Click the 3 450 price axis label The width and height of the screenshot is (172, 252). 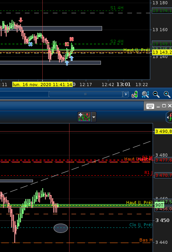coord(162,220)
